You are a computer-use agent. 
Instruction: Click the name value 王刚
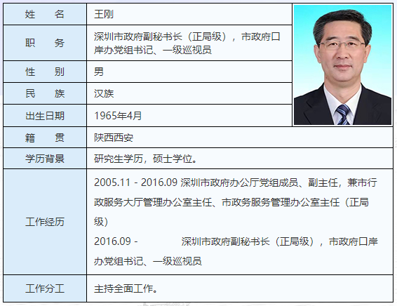pyautogui.click(x=104, y=14)
